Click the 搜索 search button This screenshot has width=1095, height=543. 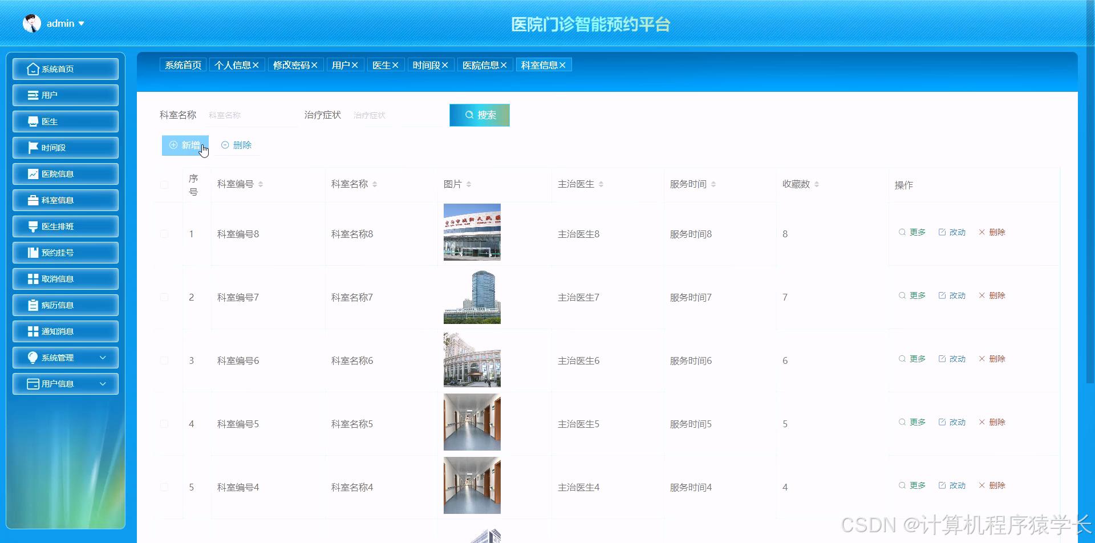point(479,115)
